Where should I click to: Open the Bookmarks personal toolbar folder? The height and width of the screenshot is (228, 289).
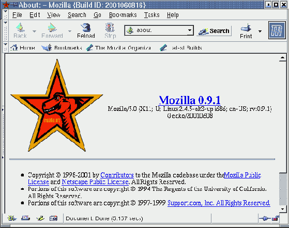[x=62, y=48]
